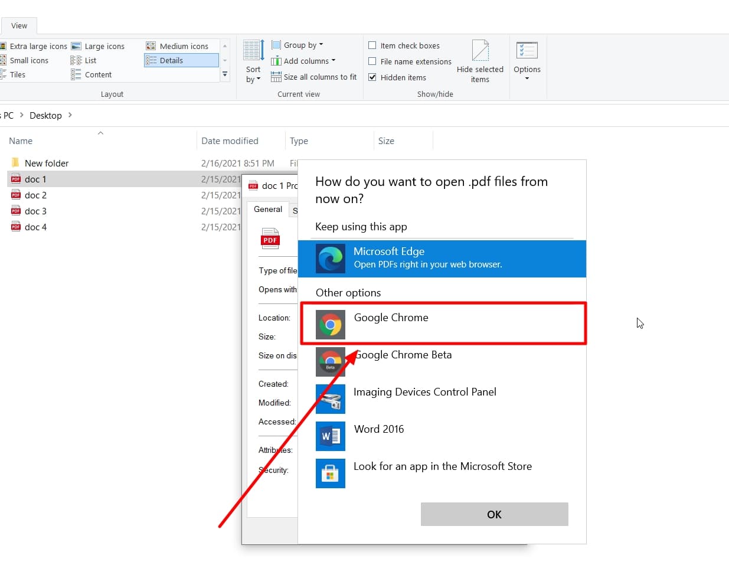Enable File name extensions
The image size is (729, 588).
[372, 61]
